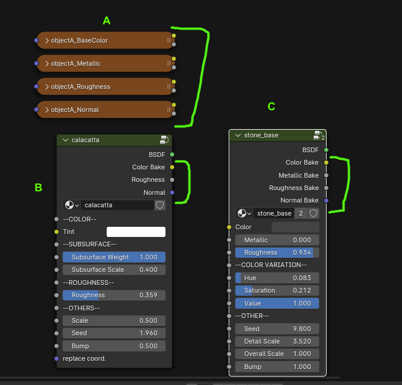The width and height of the screenshot is (402, 385).
Task: Adjust the Value 1.000 slider
Action: [x=277, y=303]
